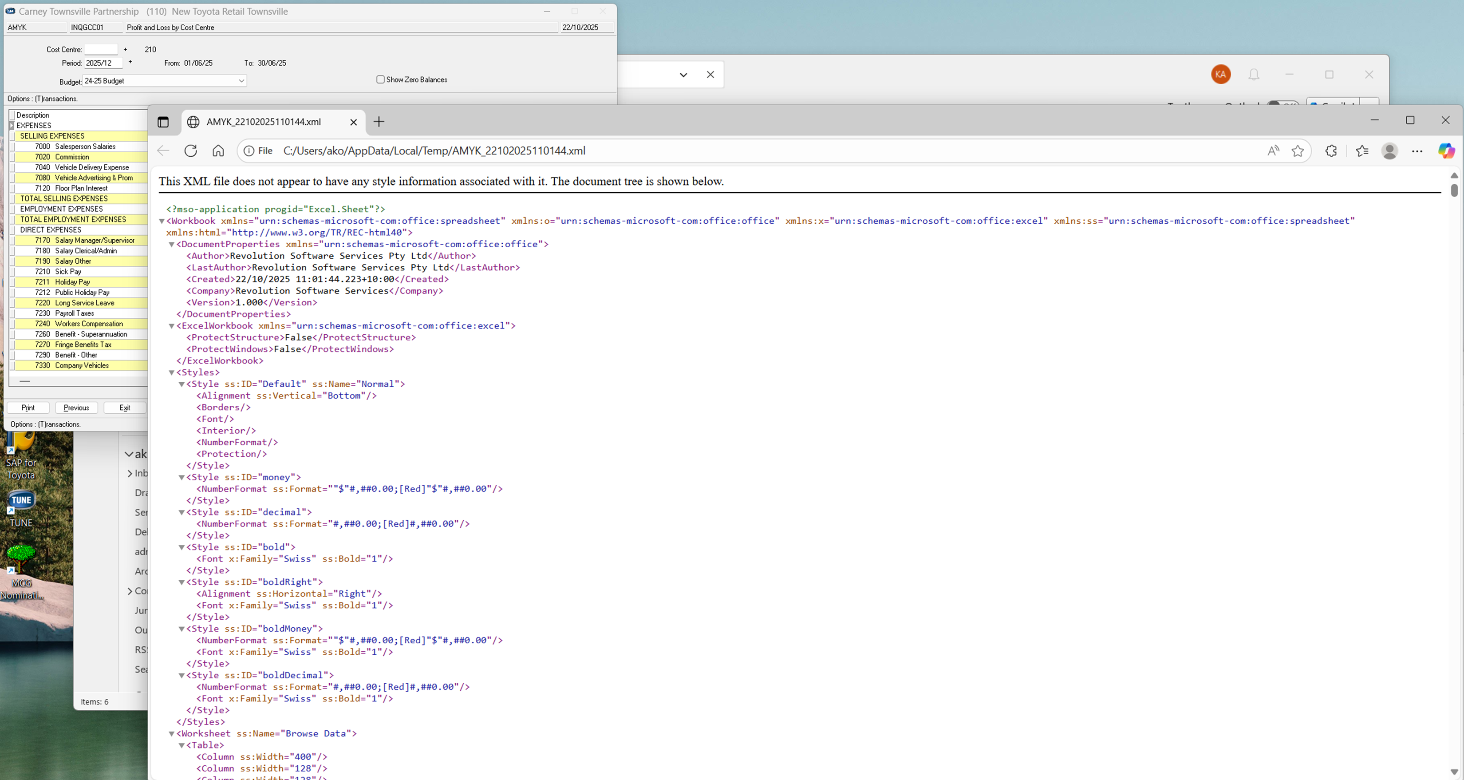
Task: Click the browser Home icon
Action: [218, 150]
